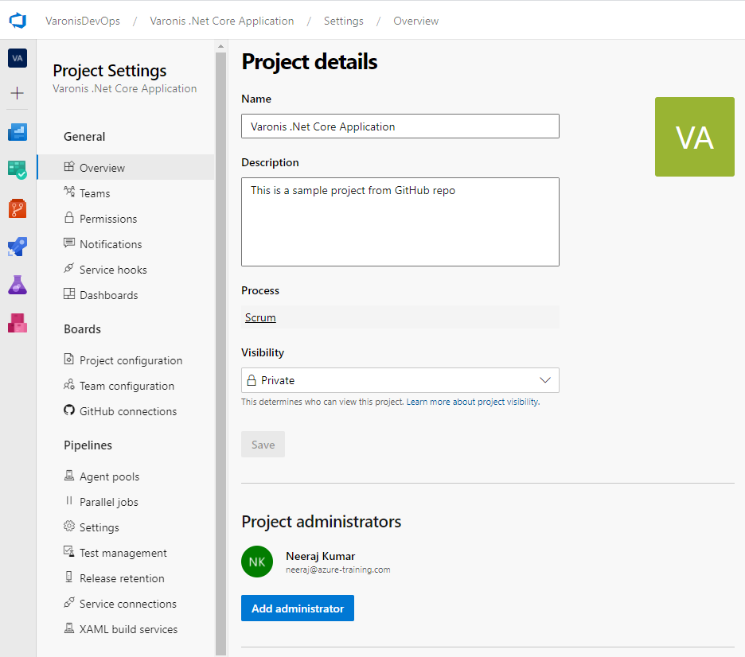Select Overview in General settings
Screen dimensions: 745x657
tap(126, 167)
